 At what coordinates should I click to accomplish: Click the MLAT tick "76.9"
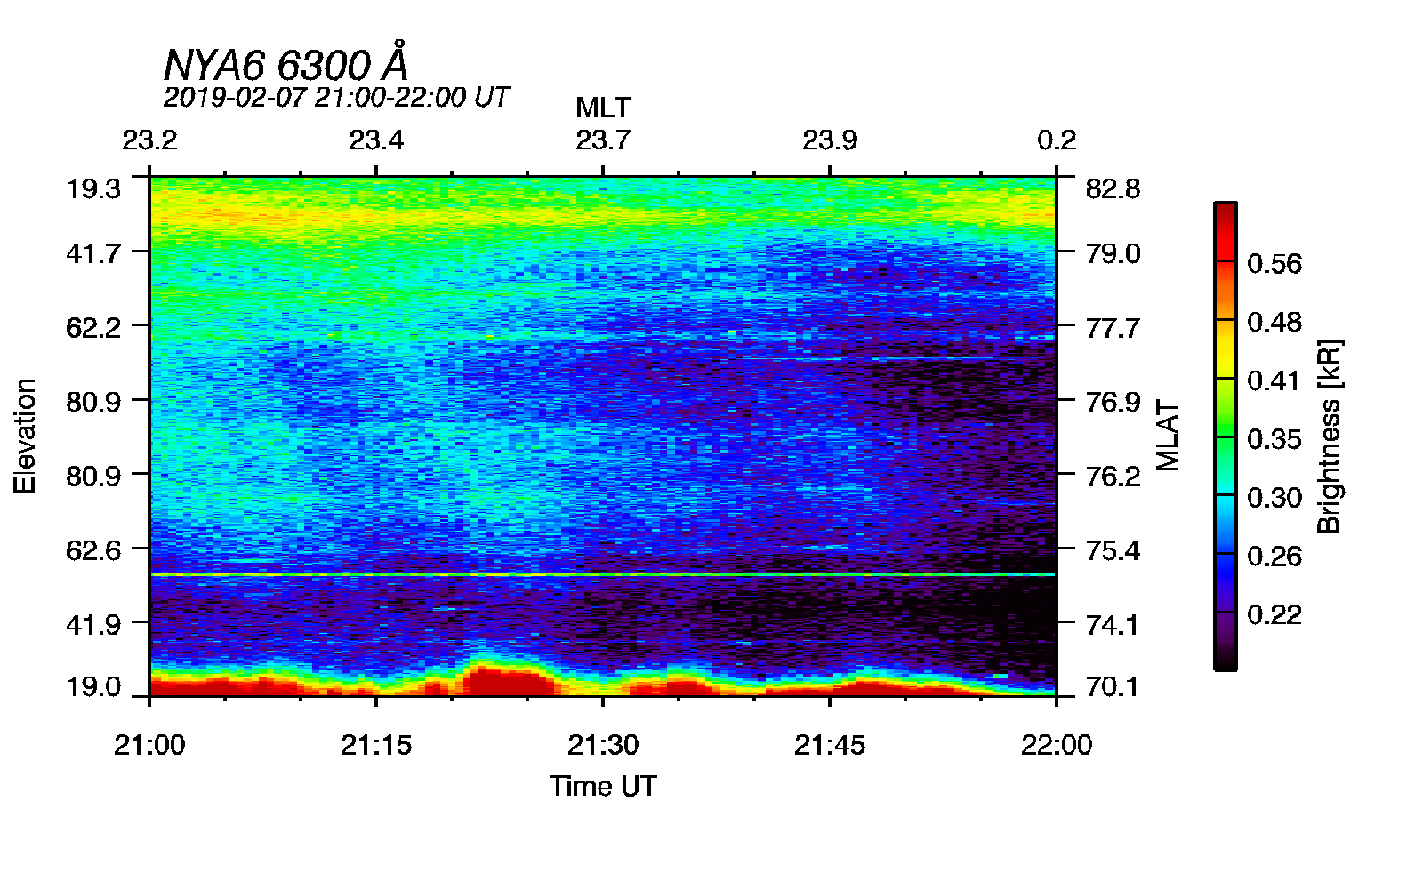tap(1113, 402)
